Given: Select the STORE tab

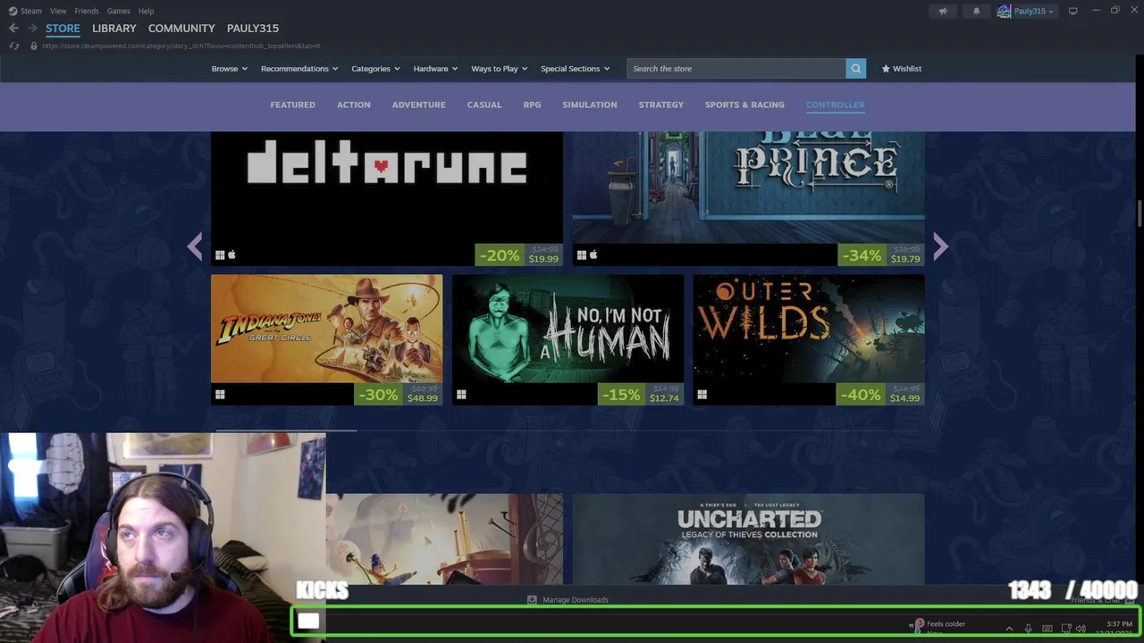Looking at the screenshot, I should click(63, 29).
